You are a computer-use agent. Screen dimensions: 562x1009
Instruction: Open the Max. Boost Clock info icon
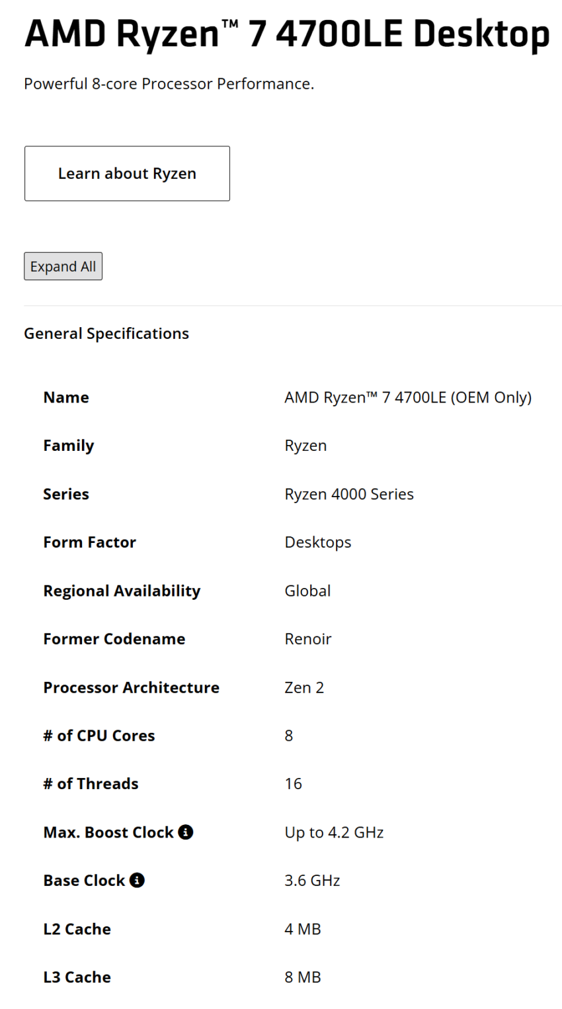[186, 832]
